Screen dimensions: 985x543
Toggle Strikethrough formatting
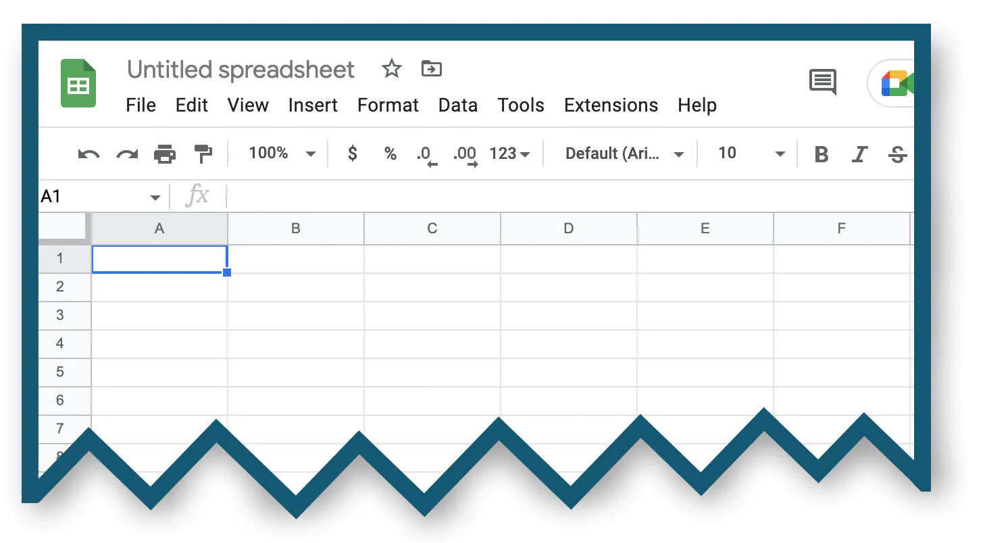pos(897,154)
